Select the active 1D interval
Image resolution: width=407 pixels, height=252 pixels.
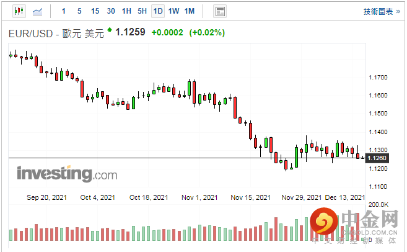tap(158, 11)
